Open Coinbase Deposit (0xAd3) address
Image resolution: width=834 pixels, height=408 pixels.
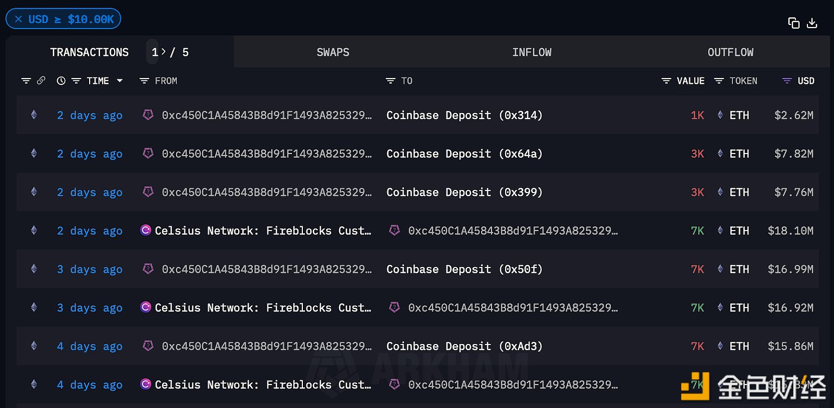[x=464, y=346]
